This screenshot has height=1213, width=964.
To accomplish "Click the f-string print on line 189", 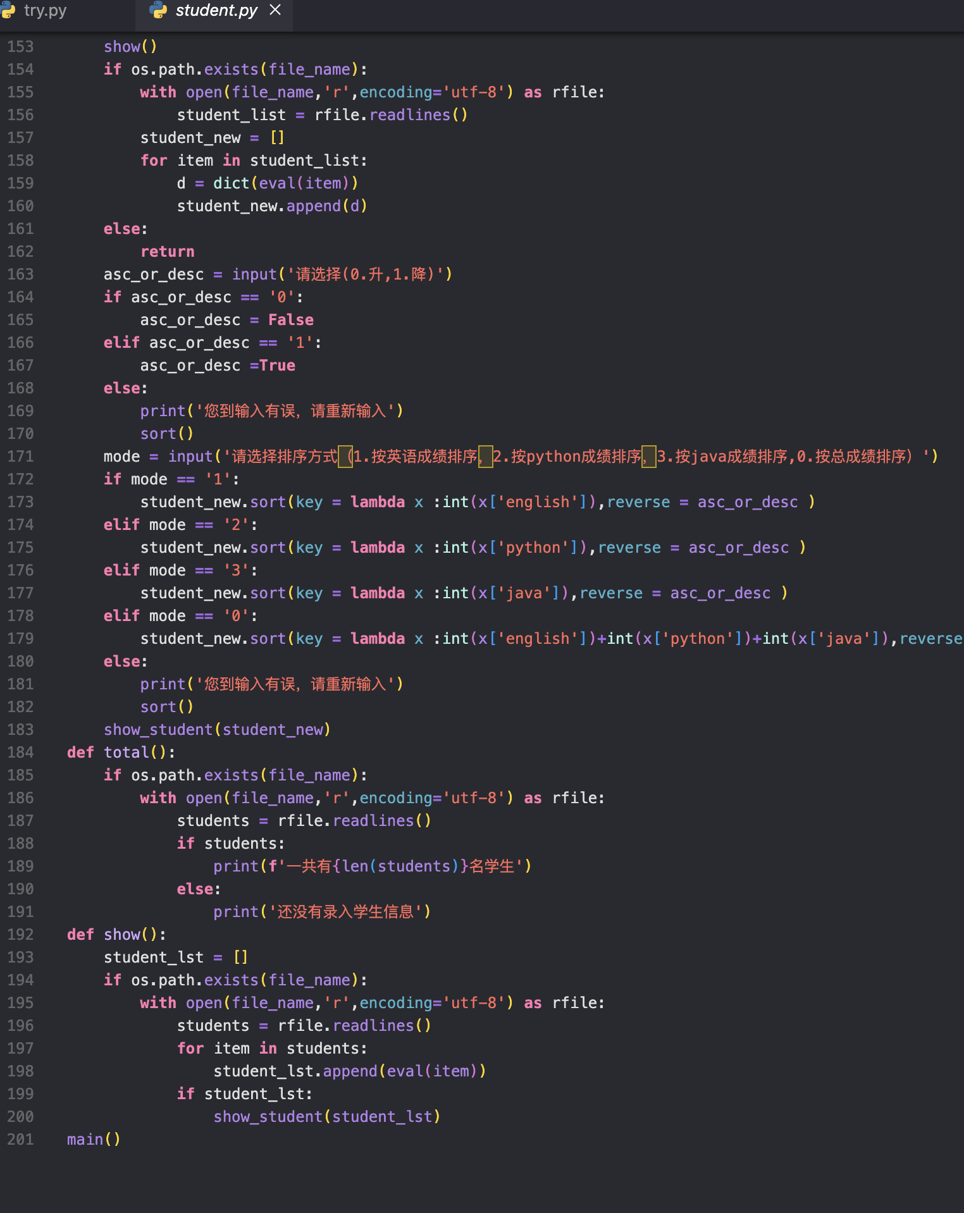I will pos(373,866).
